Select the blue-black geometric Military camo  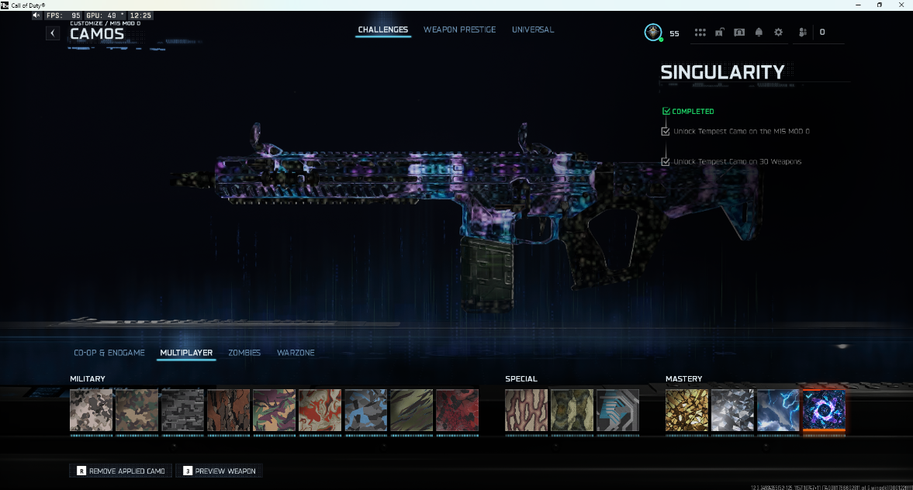coord(365,410)
